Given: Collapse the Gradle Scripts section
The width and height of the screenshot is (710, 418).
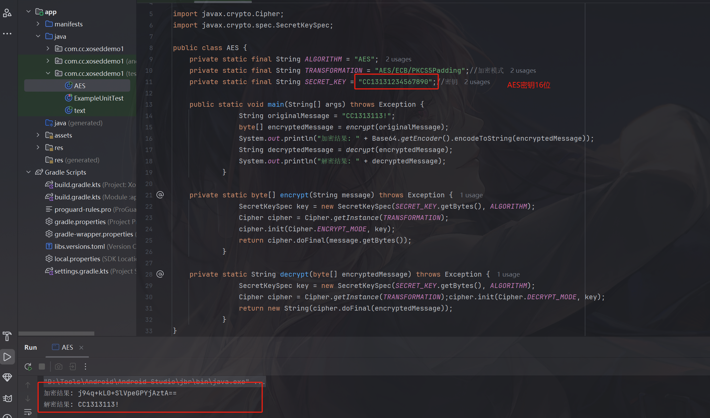Looking at the screenshot, I should click(28, 172).
